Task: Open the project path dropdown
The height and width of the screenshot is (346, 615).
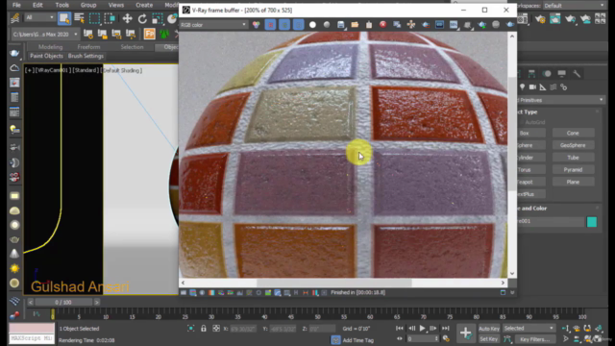Action: tap(45, 35)
